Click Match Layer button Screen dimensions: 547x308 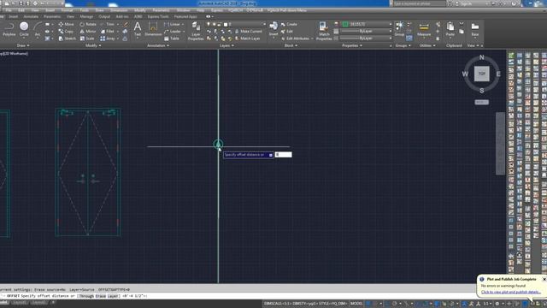pyautogui.click(x=247, y=38)
